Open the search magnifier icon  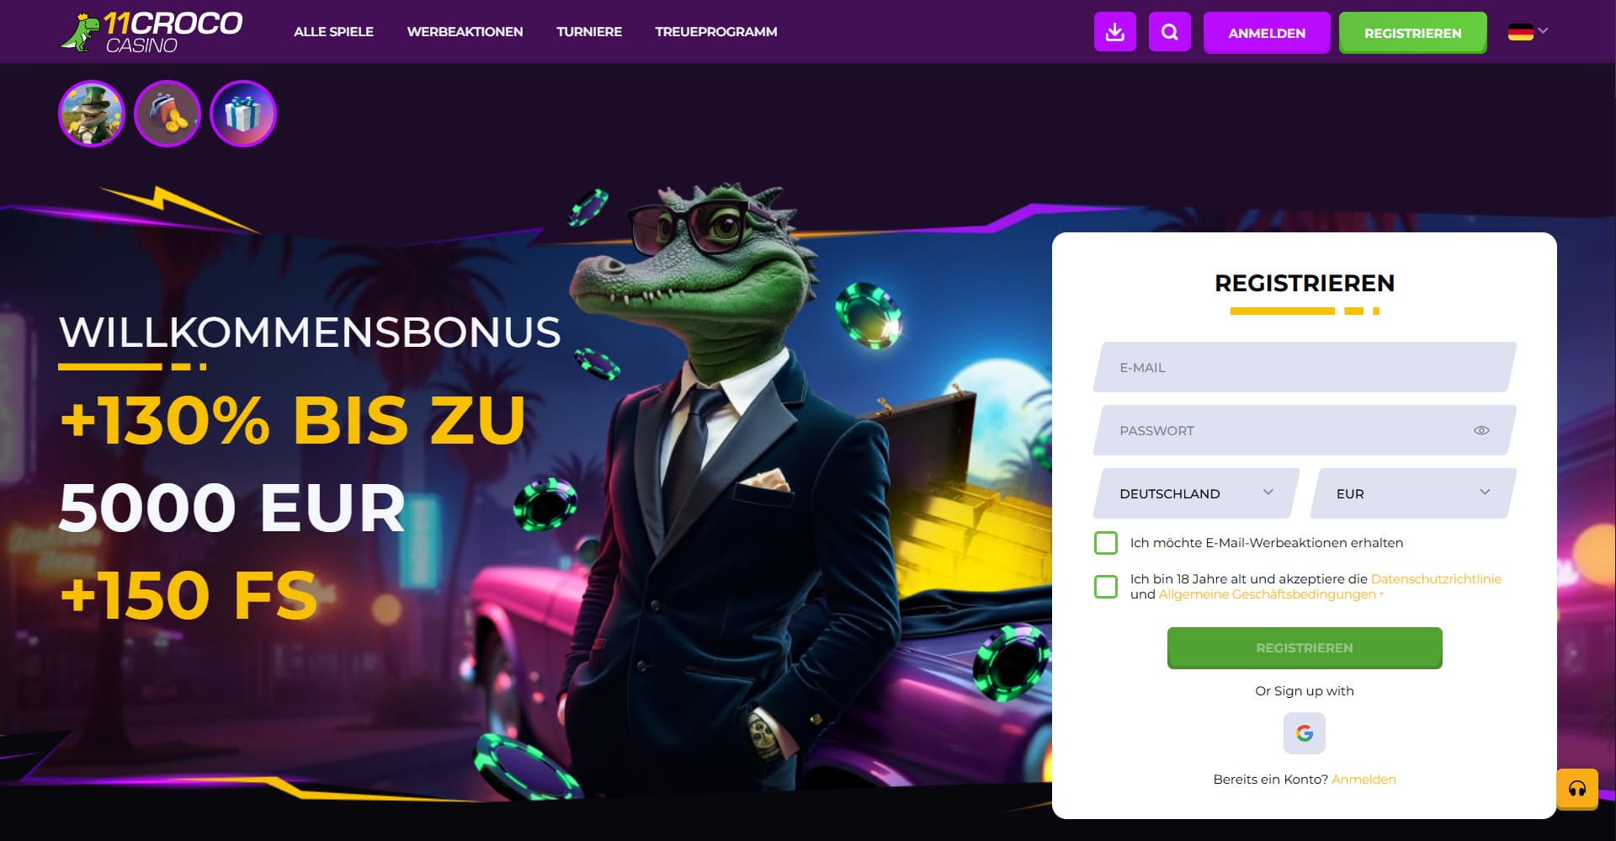tap(1169, 32)
